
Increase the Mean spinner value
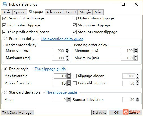pyautogui.click(x=69, y=98)
